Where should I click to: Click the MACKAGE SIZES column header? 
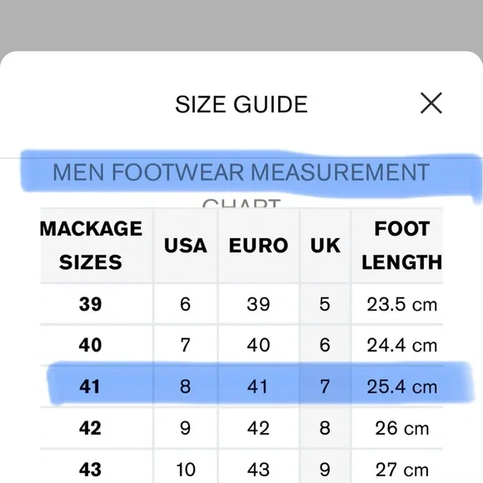[91, 245]
